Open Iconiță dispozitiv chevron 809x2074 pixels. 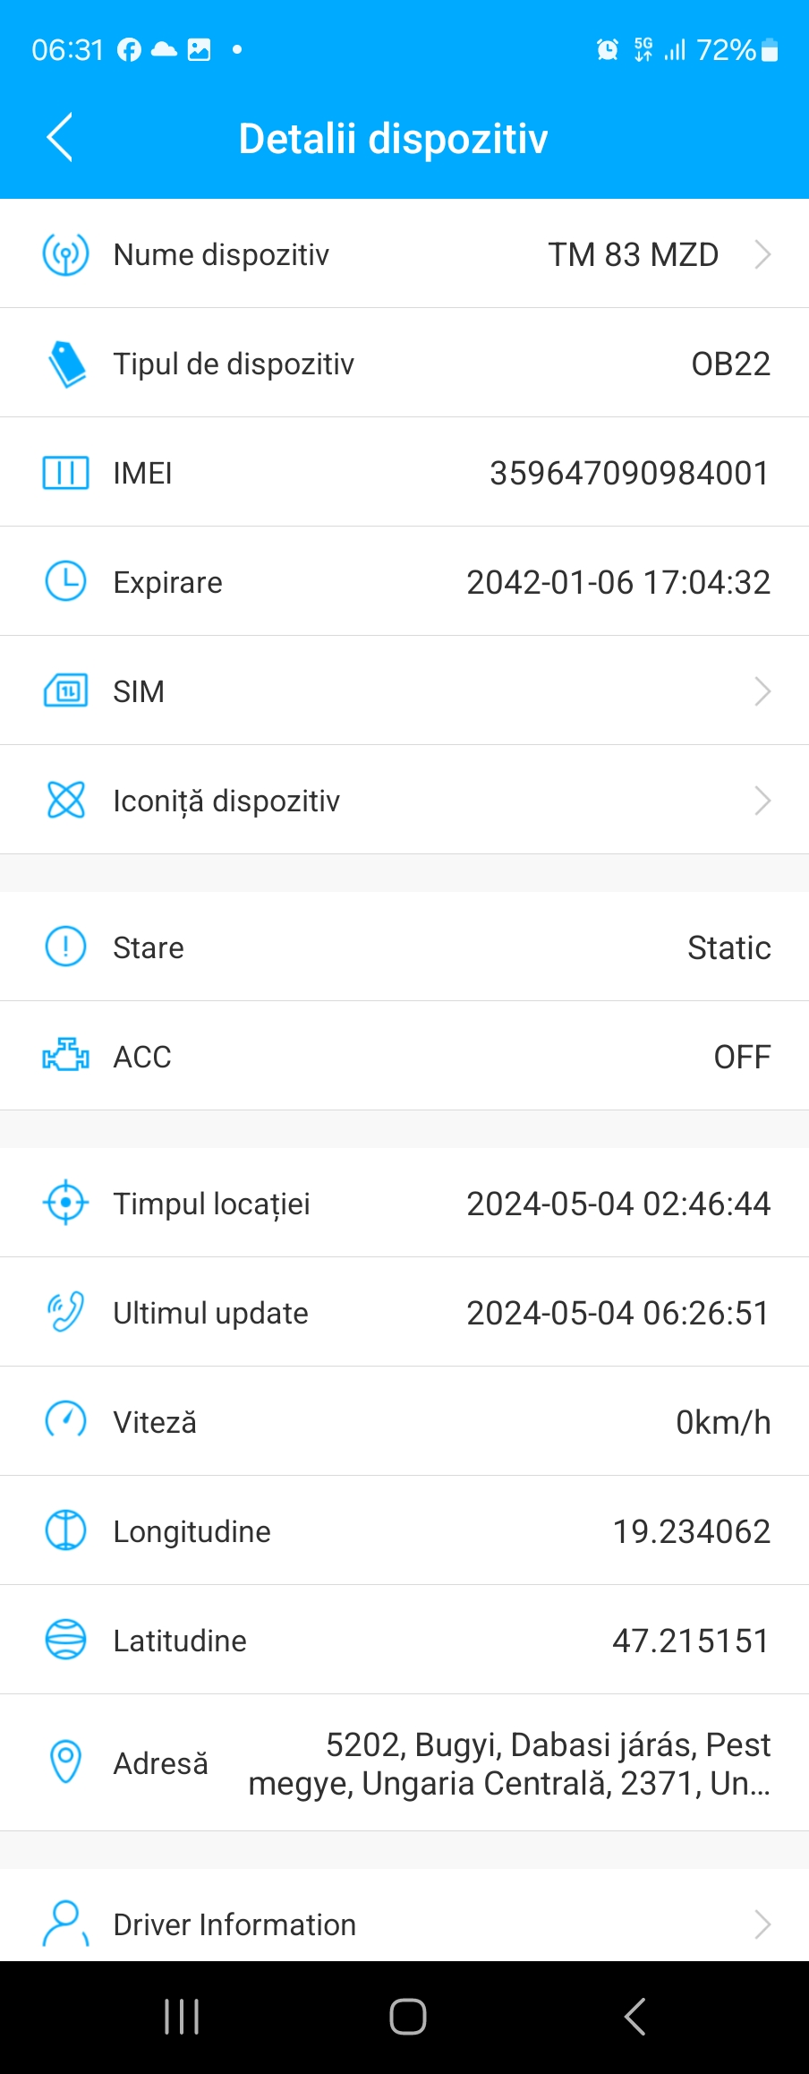762,801
